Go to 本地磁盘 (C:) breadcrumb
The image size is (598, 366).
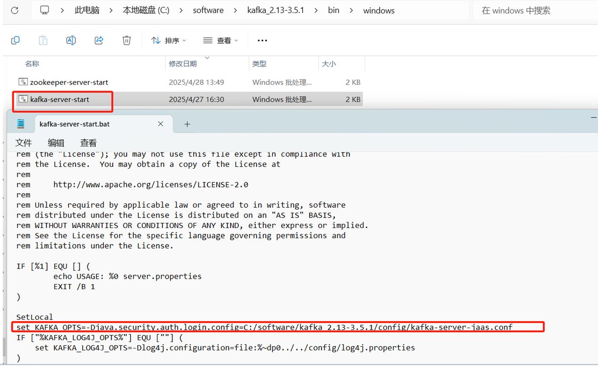click(x=146, y=10)
